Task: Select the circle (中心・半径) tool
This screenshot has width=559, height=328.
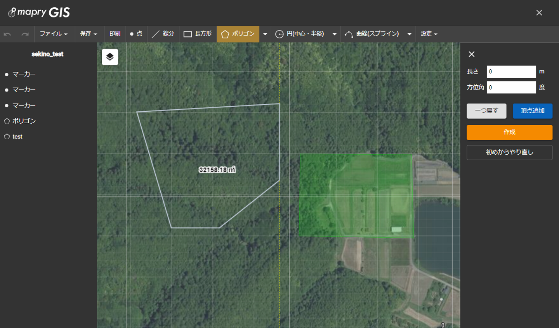Action: click(x=300, y=34)
